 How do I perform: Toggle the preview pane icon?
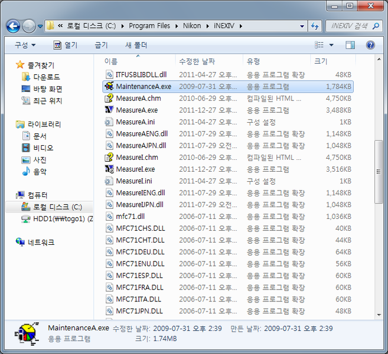350,45
